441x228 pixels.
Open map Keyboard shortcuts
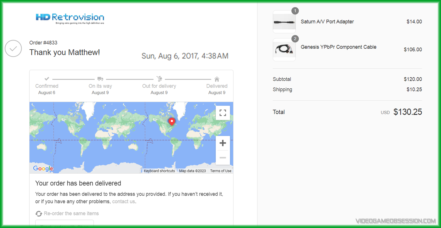(159, 171)
